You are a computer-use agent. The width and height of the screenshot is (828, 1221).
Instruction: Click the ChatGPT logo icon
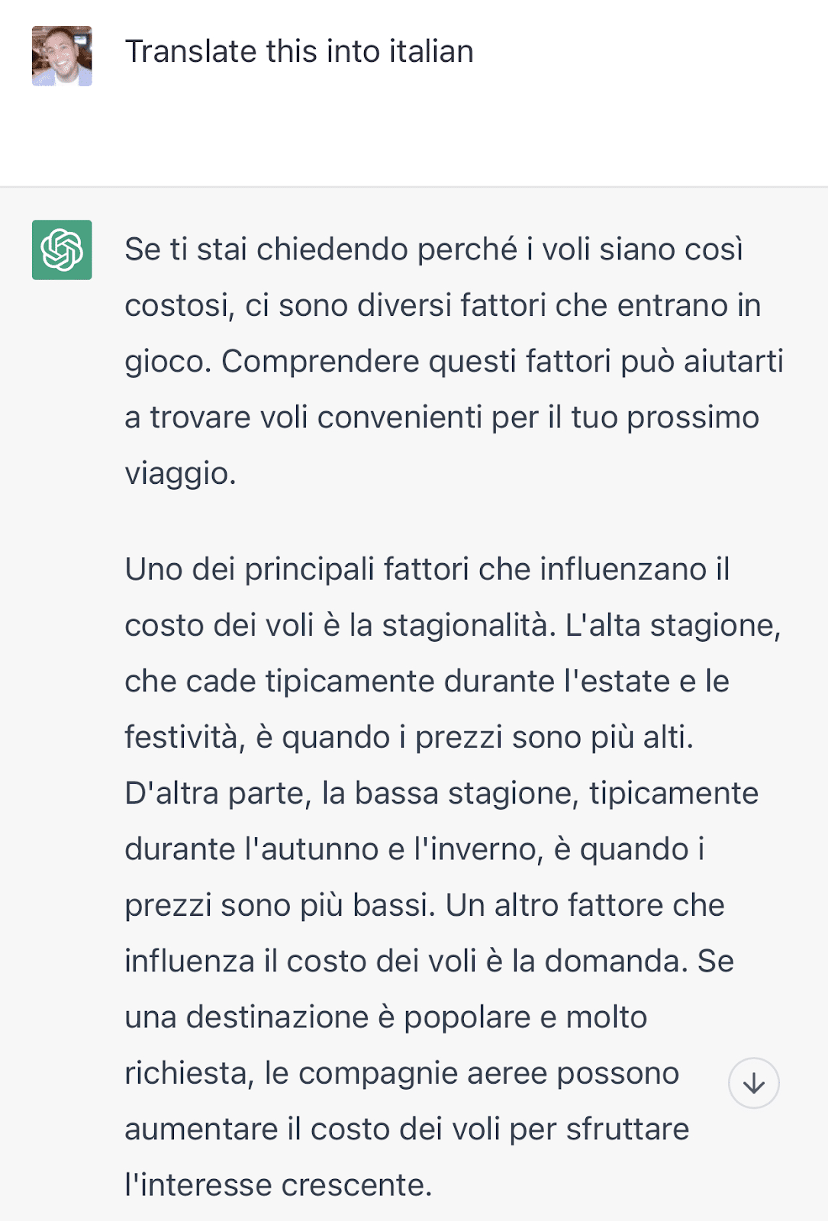click(62, 250)
